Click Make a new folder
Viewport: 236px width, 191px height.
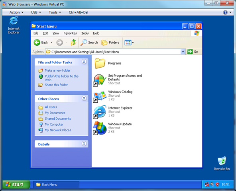57,70
